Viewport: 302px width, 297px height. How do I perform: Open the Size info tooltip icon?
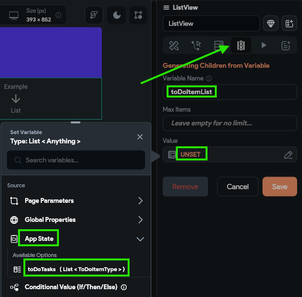(x=58, y=15)
